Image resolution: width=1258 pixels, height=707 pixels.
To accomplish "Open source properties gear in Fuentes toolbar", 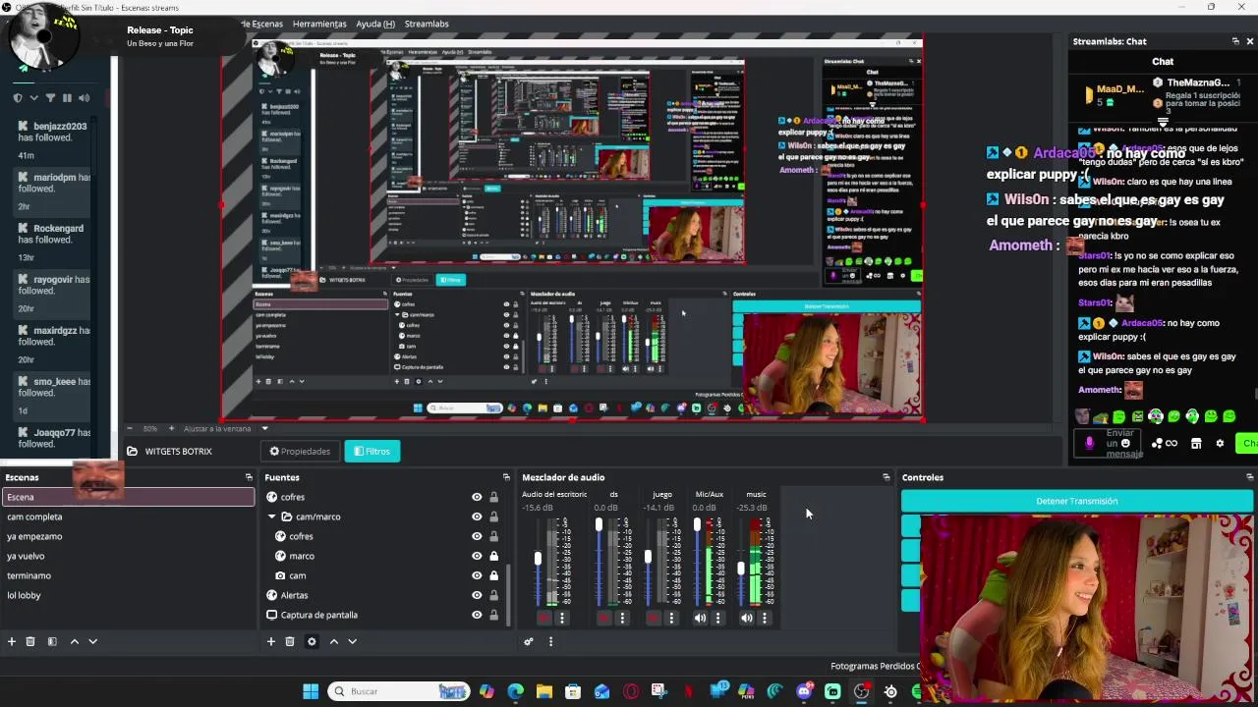I will pyautogui.click(x=312, y=641).
